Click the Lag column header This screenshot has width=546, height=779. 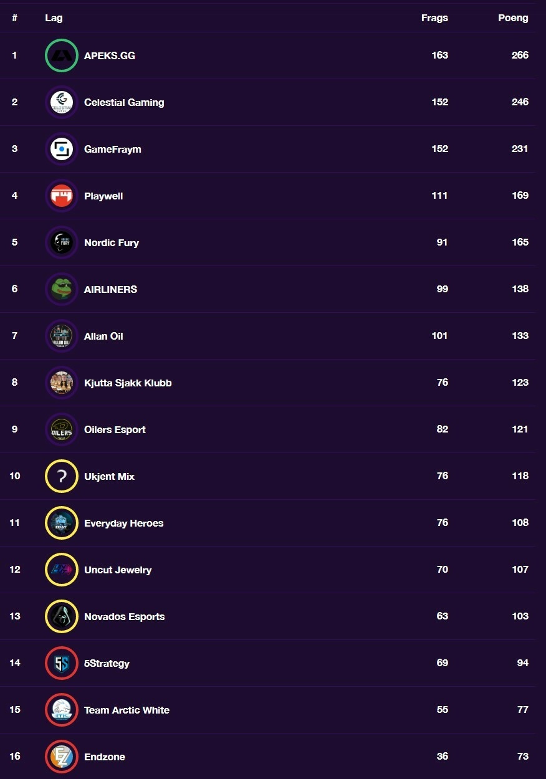pyautogui.click(x=54, y=18)
